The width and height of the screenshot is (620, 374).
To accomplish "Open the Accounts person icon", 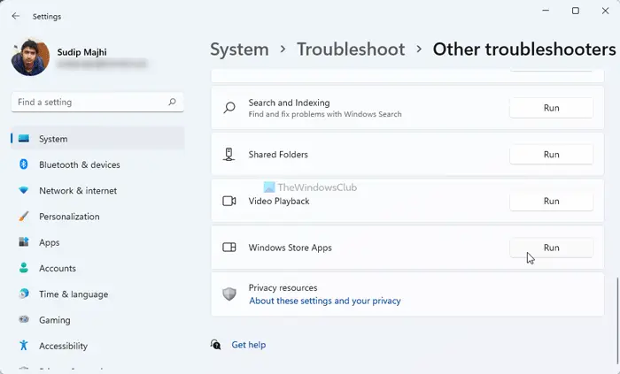I will click(x=23, y=268).
